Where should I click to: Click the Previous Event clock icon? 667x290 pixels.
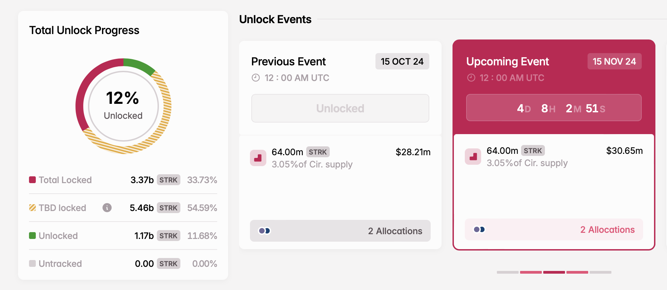tap(256, 78)
